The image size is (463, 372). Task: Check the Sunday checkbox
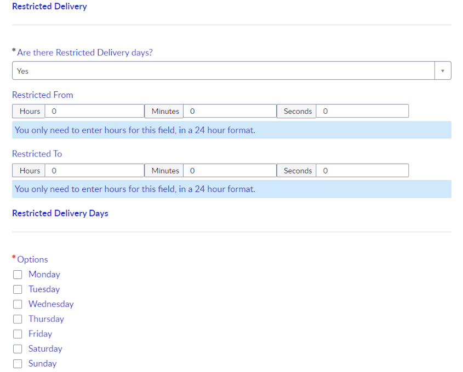click(18, 363)
